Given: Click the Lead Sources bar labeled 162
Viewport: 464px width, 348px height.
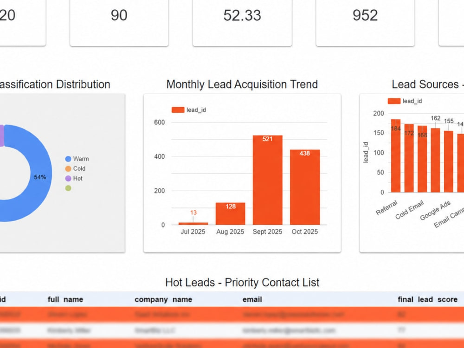Looking at the screenshot, I should pyautogui.click(x=435, y=160).
